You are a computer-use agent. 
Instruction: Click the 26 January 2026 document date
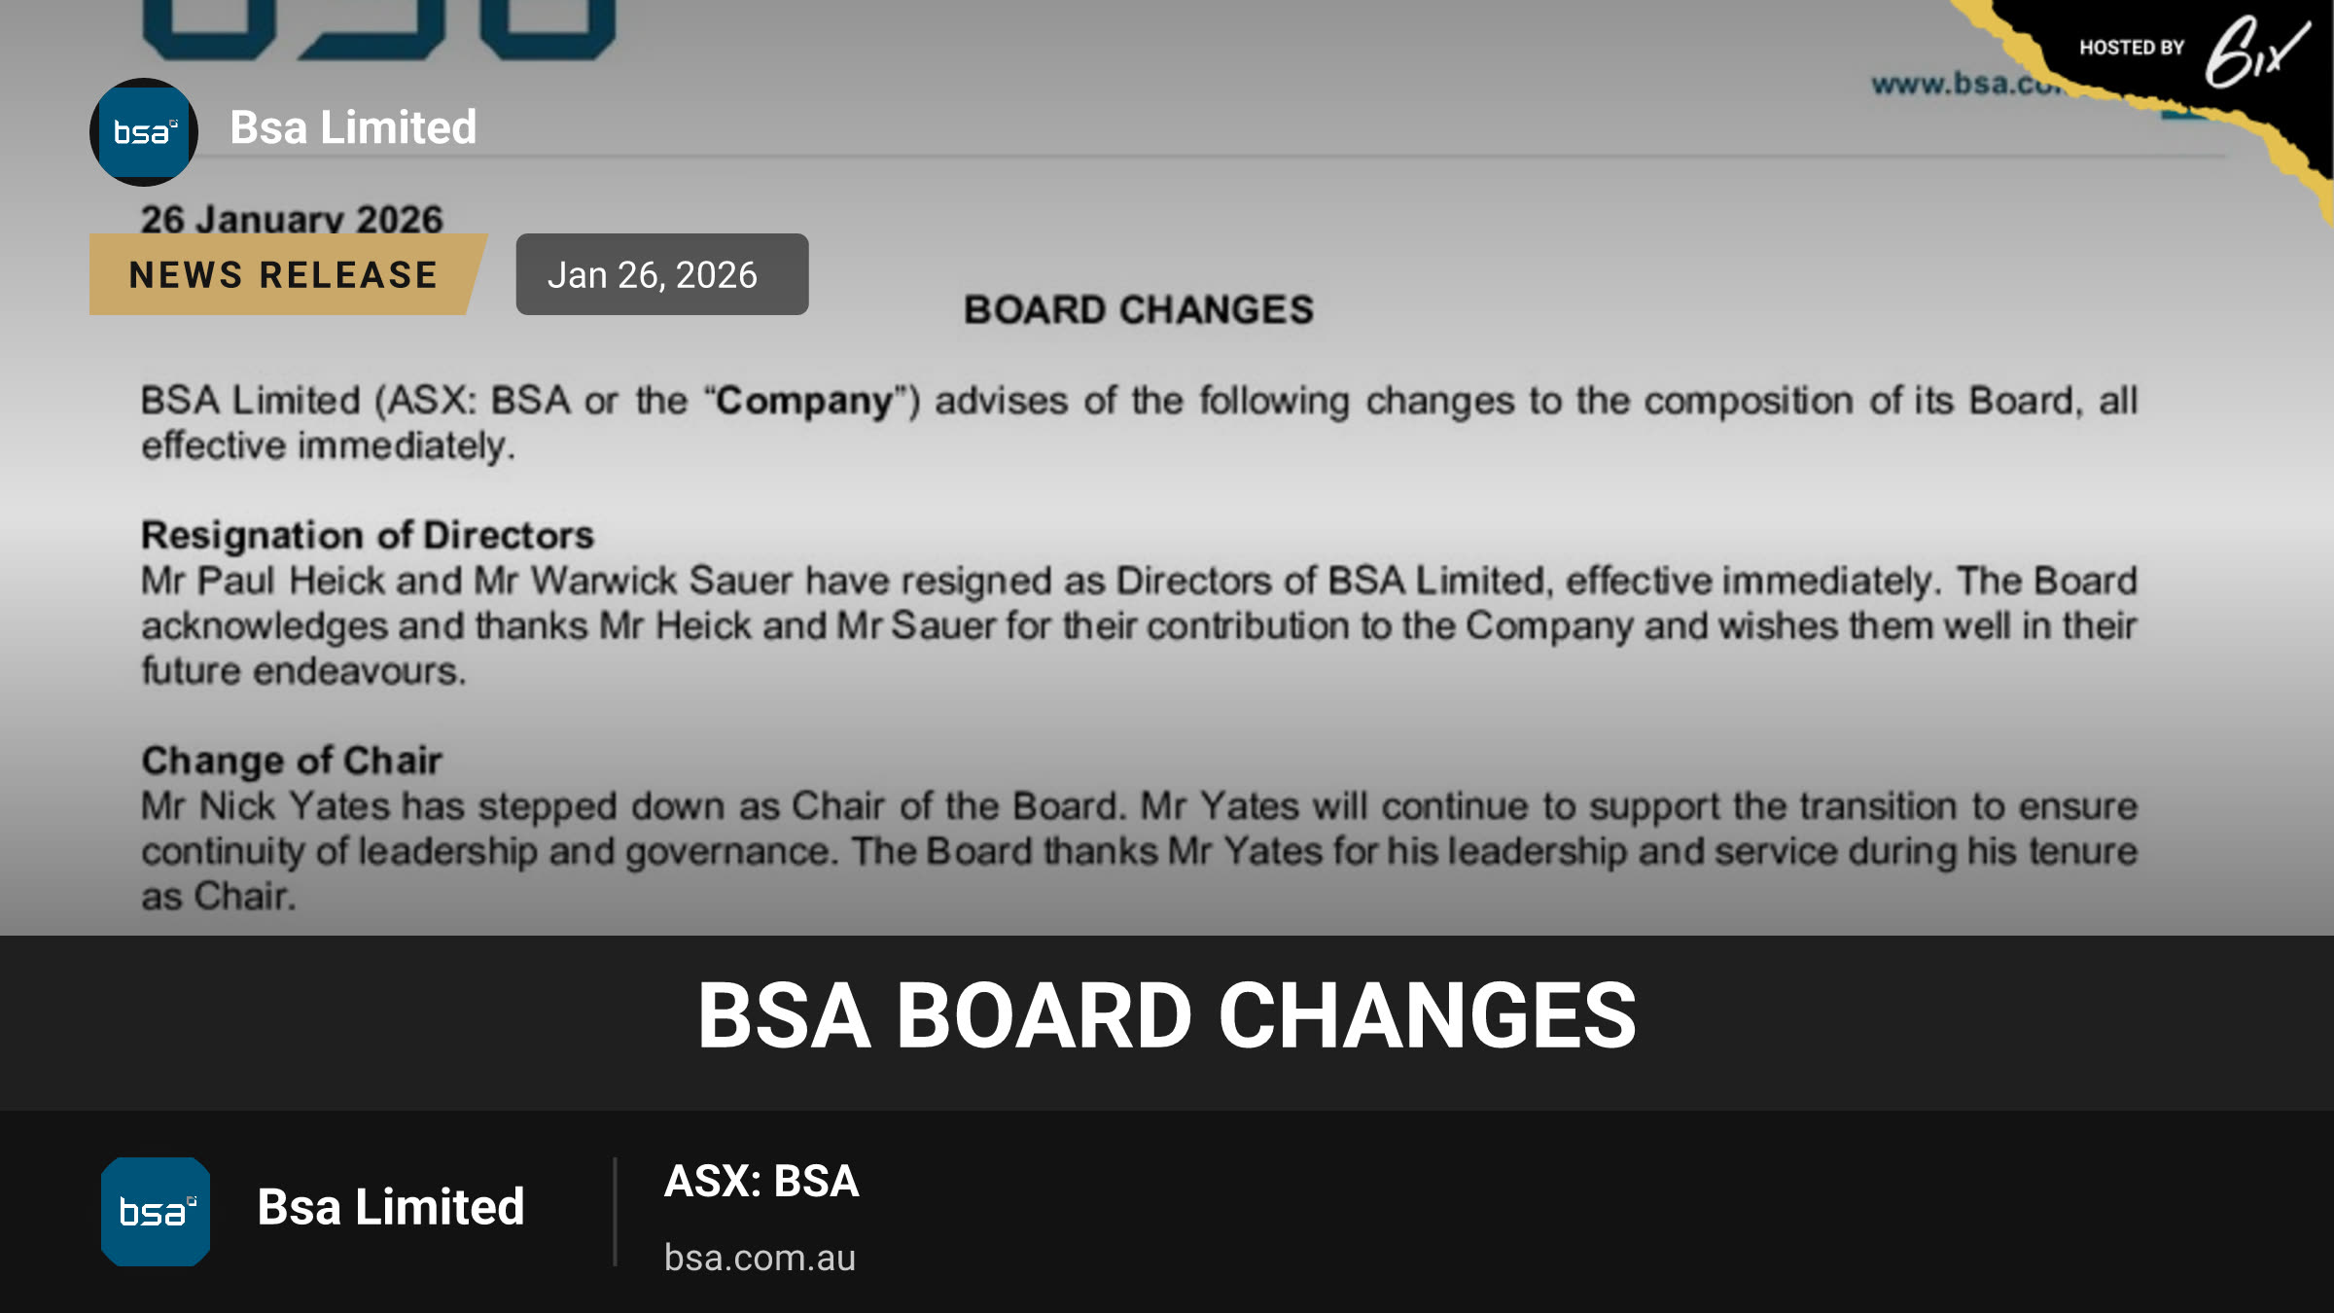pyautogui.click(x=292, y=218)
